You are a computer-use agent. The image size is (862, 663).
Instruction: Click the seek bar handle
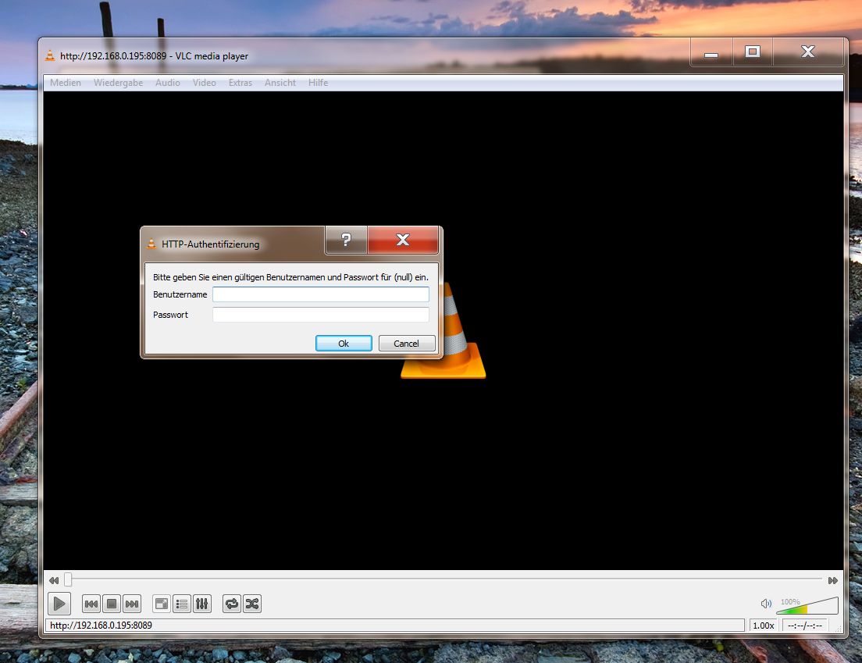(x=68, y=579)
